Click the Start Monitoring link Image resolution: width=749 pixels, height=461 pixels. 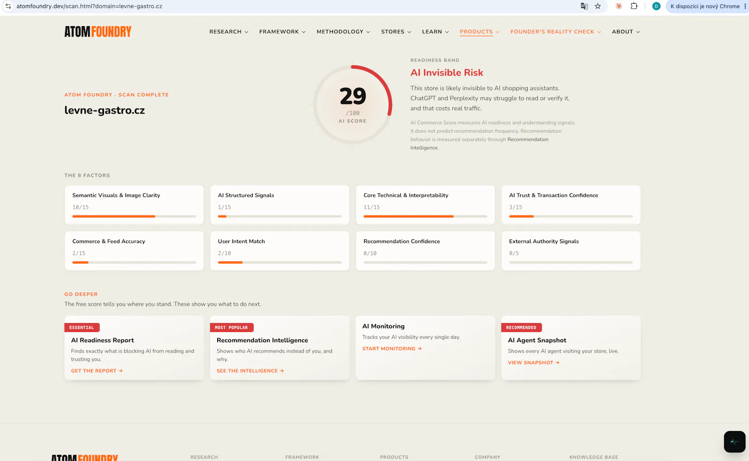click(x=392, y=349)
